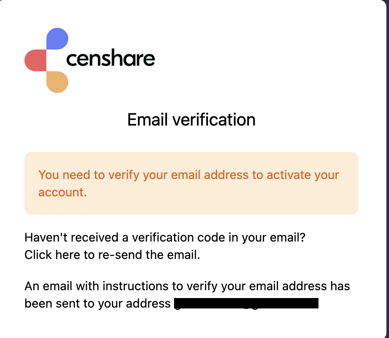Screen dimensions: 389x338
Task: Click the censhare wordmark text
Action: click(x=111, y=59)
